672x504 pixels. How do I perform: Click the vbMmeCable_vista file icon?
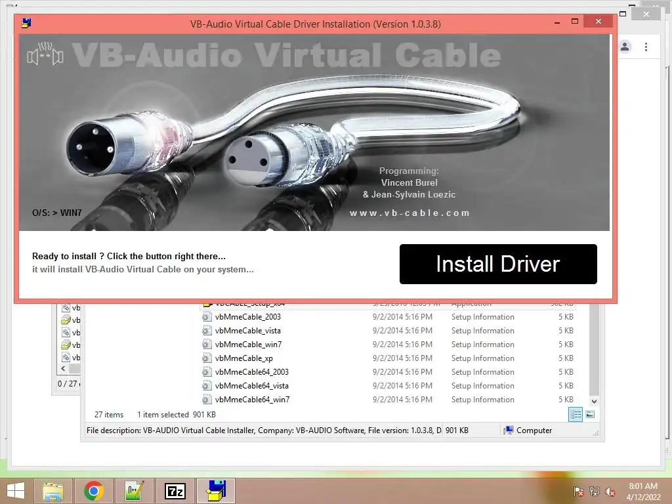tap(207, 331)
